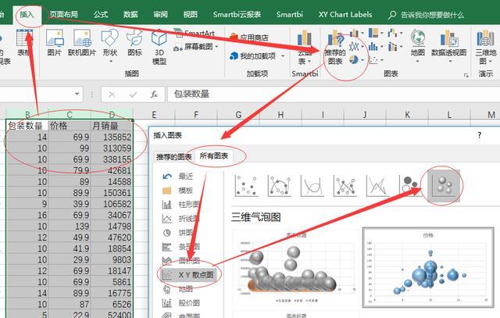Viewport: 500px width, 318px height.
Task: Switch to the 数据 ribbon tab
Action: click(130, 15)
